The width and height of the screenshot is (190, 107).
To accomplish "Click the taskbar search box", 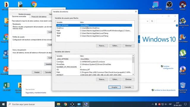I will 31,104.
